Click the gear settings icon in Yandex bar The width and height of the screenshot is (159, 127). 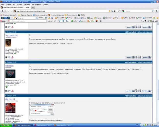click(x=101, y=21)
